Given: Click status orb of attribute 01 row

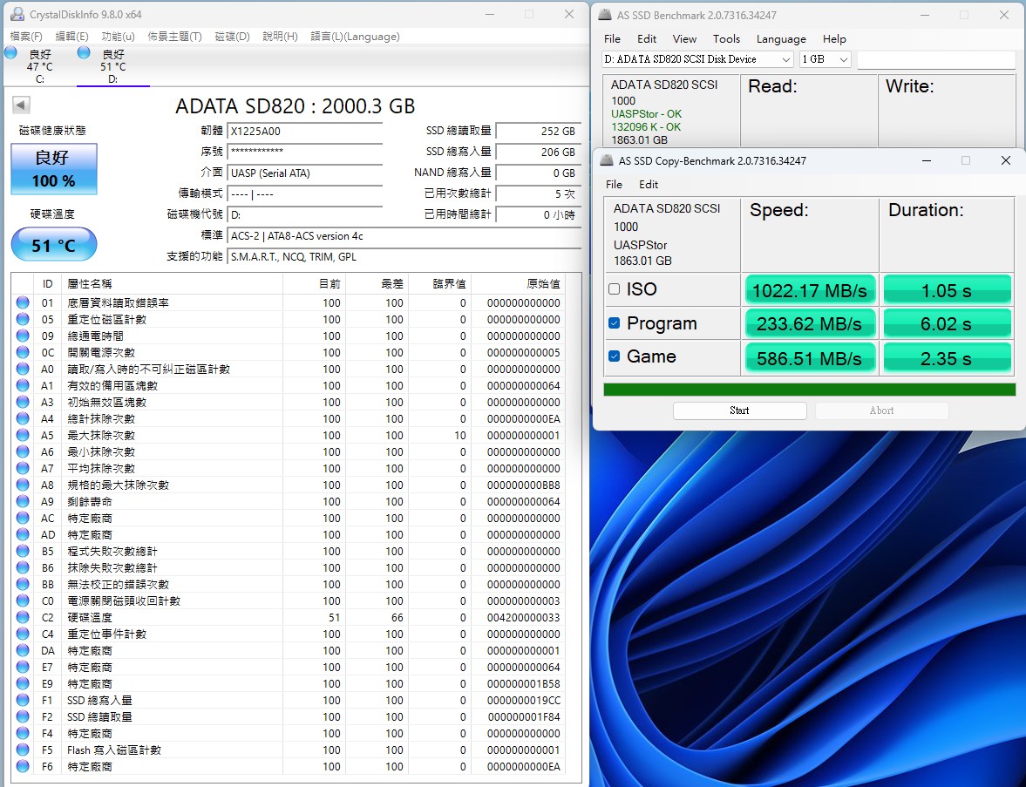Looking at the screenshot, I should pos(23,303).
